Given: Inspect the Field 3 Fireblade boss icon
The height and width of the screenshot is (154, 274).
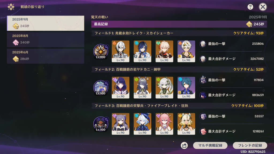Looking at the screenshot, I should [x=101, y=124].
